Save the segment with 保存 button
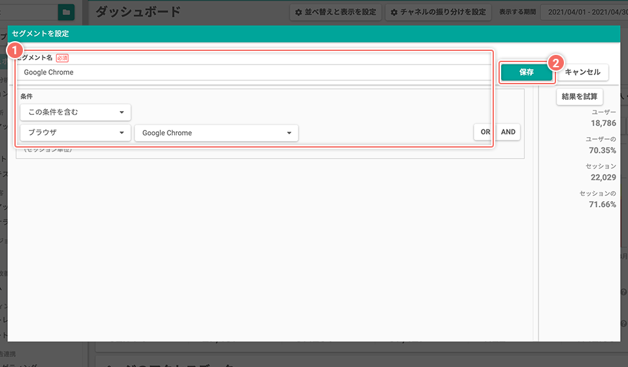Viewport: 628px width, 367px height. pyautogui.click(x=526, y=72)
